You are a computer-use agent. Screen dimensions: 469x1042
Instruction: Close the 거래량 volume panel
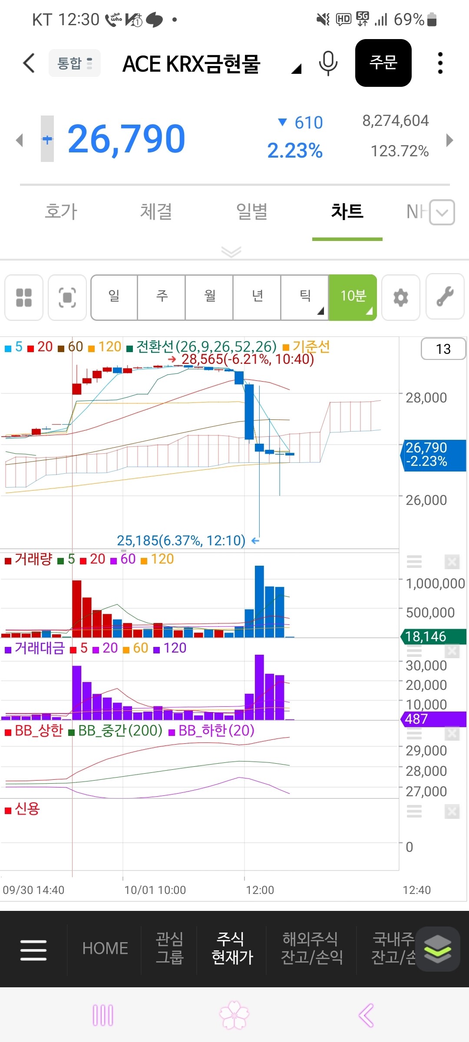point(452,561)
